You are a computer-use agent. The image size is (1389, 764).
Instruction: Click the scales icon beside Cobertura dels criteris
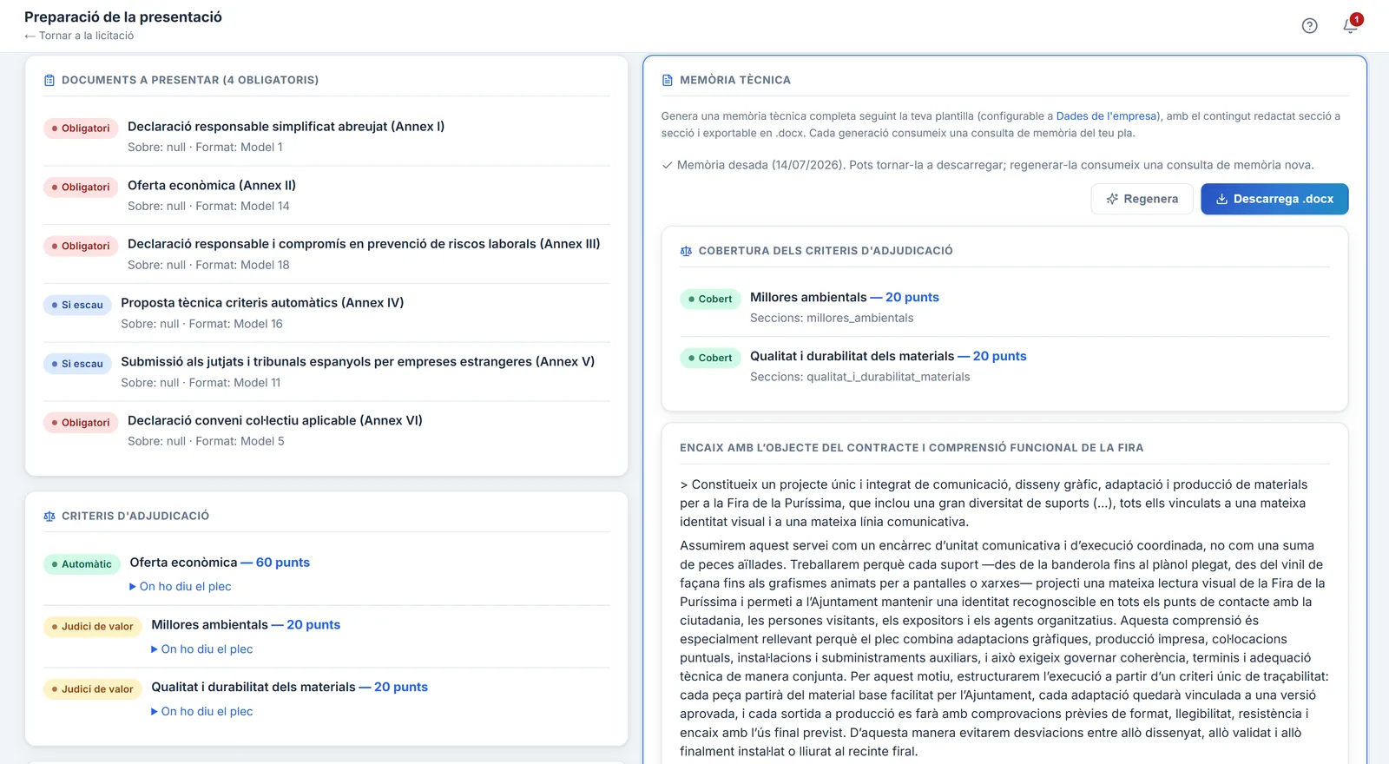(686, 251)
